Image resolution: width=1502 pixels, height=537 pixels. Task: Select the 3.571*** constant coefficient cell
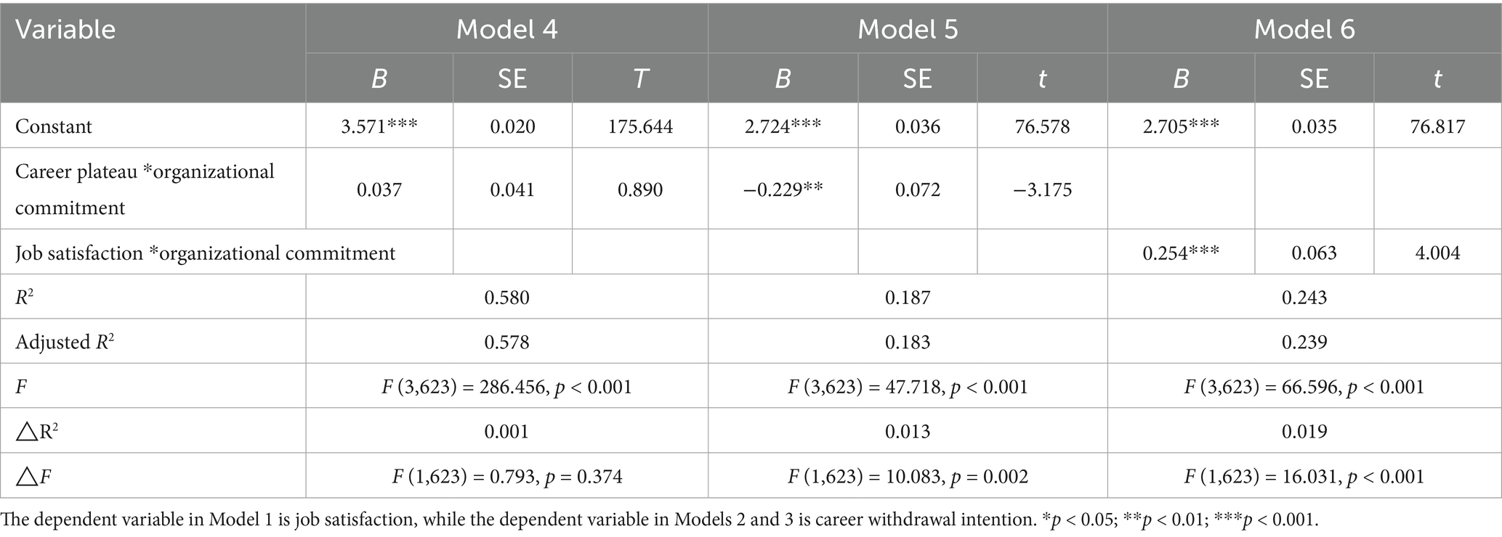379,126
